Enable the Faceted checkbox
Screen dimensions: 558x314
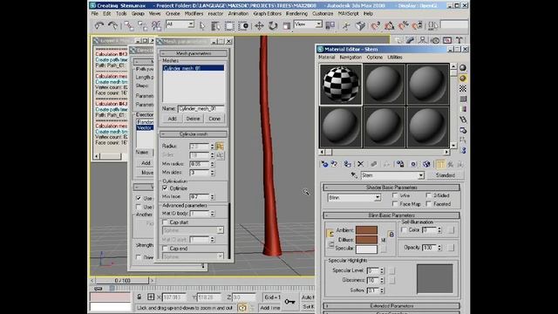point(428,204)
